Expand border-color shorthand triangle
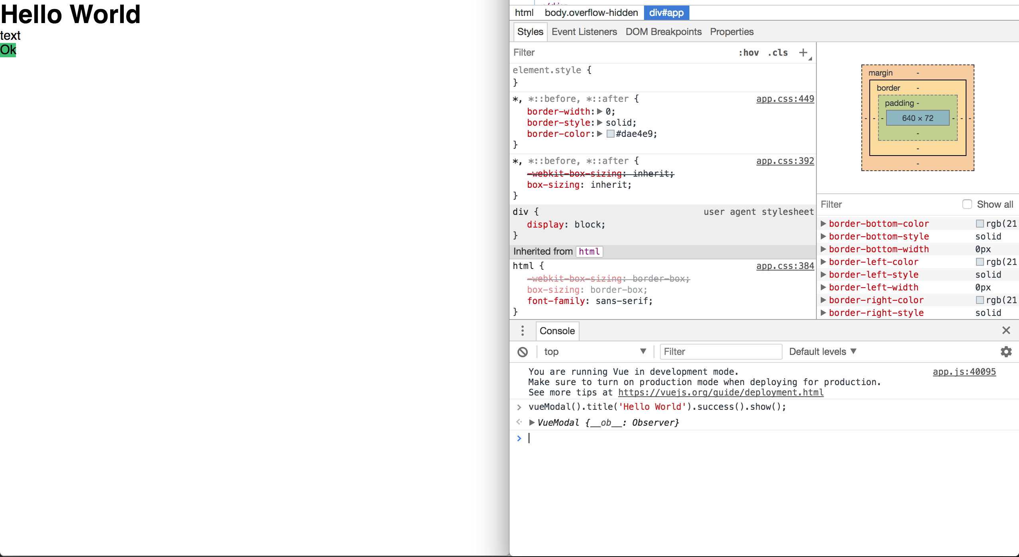Screen dimensions: 1019x557 tap(600, 134)
